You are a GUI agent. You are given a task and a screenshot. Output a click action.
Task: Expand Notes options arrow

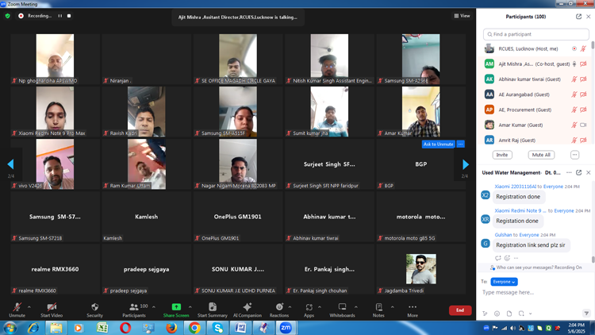pos(393,307)
